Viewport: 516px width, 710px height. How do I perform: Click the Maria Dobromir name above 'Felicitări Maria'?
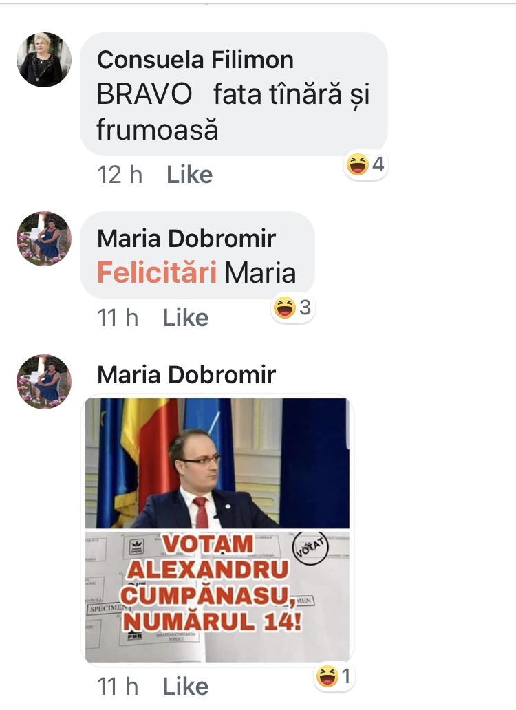coord(186,239)
